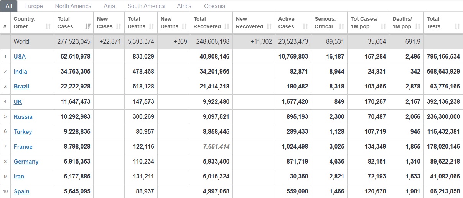Viewport: 463px width, 198px height.
Task: Select the All tab
Action: [9, 6]
